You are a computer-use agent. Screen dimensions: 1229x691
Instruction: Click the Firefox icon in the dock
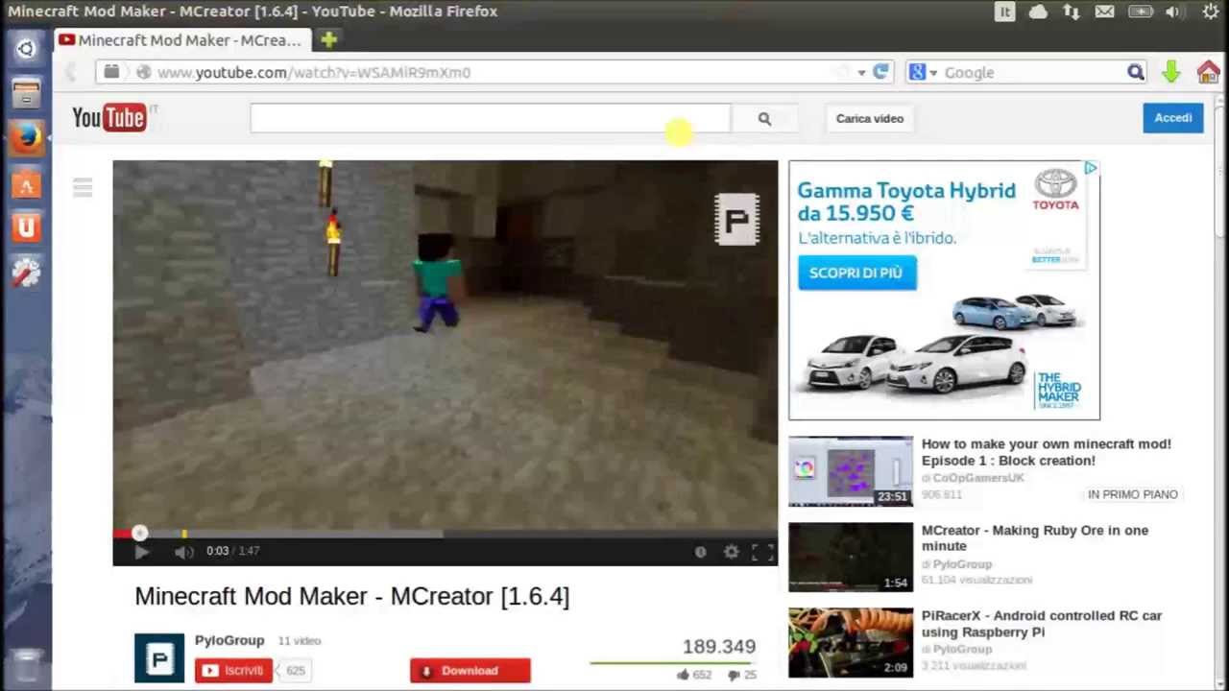coord(26,138)
